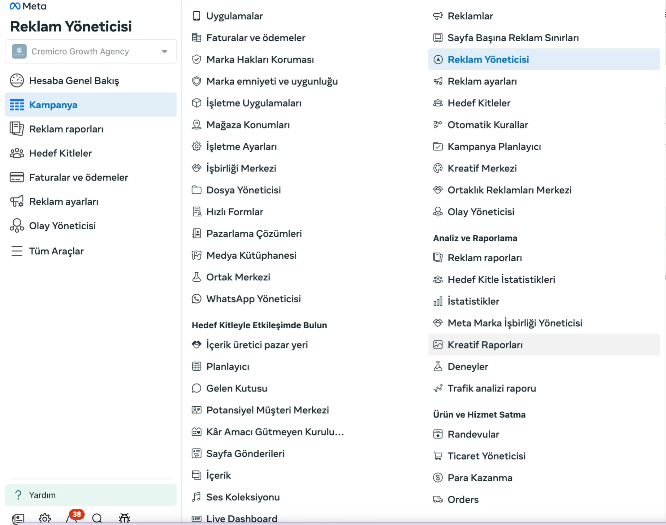Click the Deneyler flask icon
The image size is (666, 525).
438,367
